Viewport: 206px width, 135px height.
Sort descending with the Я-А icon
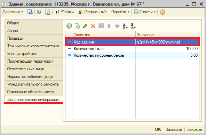pyautogui.click(x=133, y=26)
